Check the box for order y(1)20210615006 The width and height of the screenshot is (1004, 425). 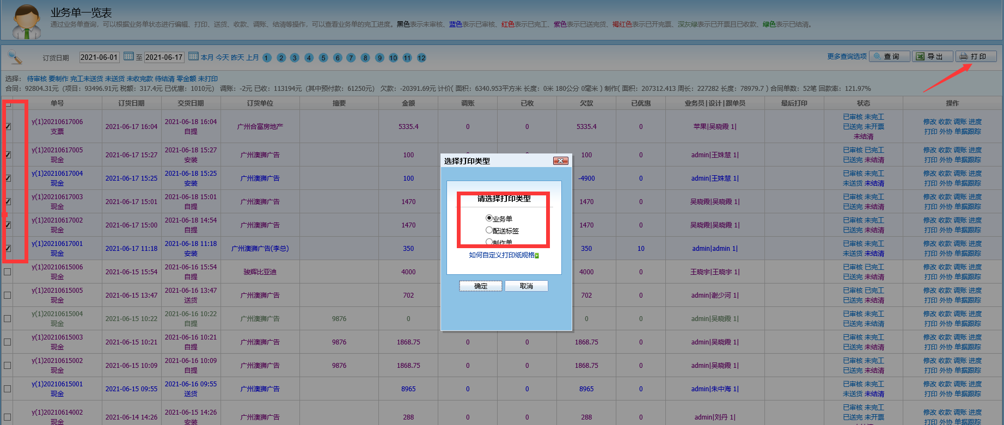[x=8, y=272]
